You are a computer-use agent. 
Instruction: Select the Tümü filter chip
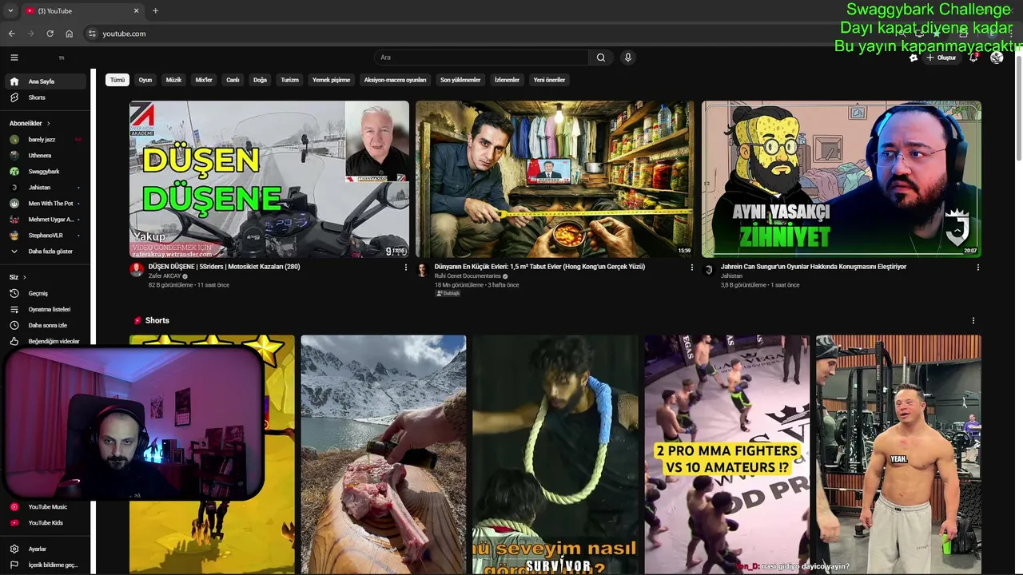[117, 80]
